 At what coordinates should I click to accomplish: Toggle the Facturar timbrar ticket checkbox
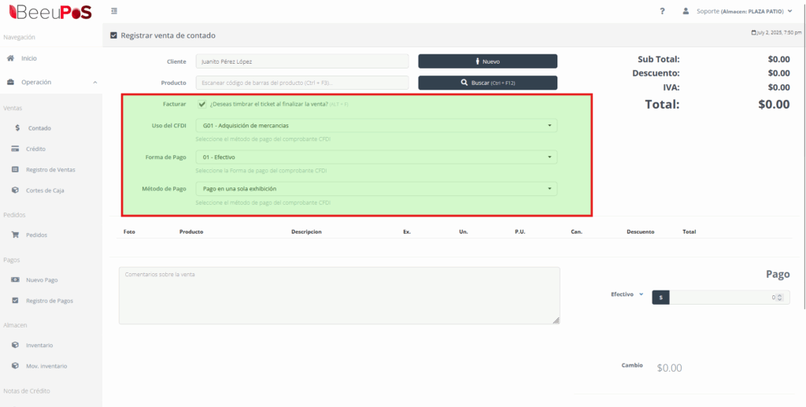(x=202, y=104)
